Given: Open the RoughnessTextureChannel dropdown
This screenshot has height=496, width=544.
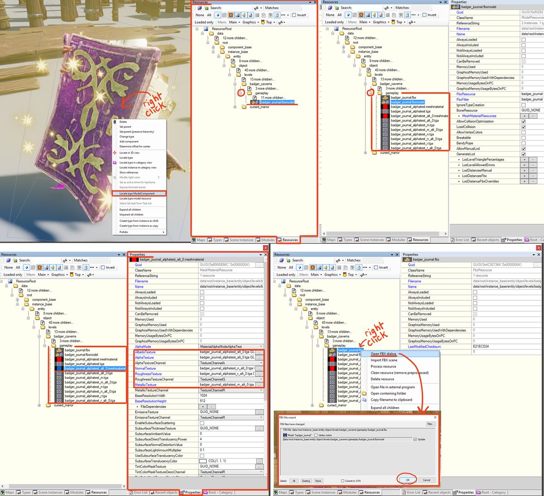Looking at the screenshot, I should 261,379.
